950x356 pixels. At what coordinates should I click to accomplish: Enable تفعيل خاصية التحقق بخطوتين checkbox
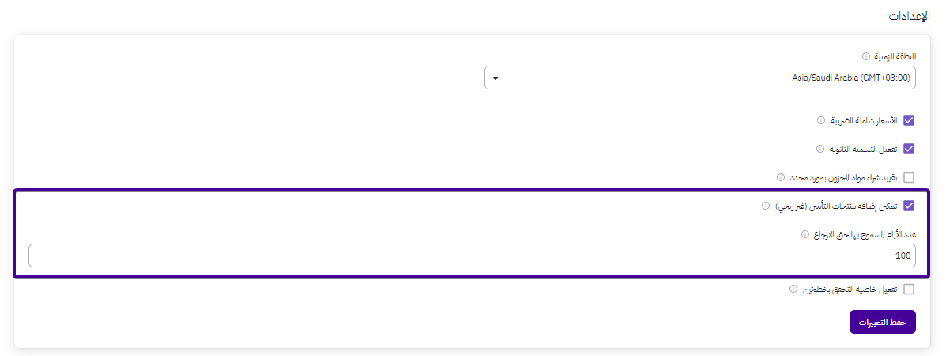pos(909,290)
